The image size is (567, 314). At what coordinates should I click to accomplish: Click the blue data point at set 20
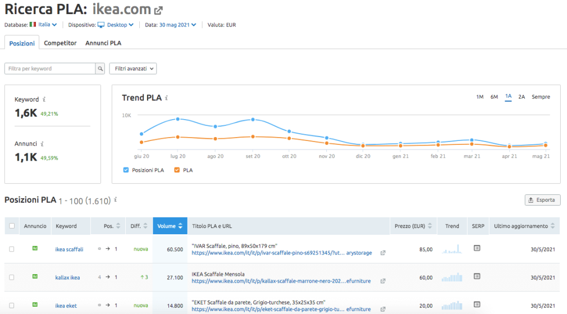(x=253, y=120)
